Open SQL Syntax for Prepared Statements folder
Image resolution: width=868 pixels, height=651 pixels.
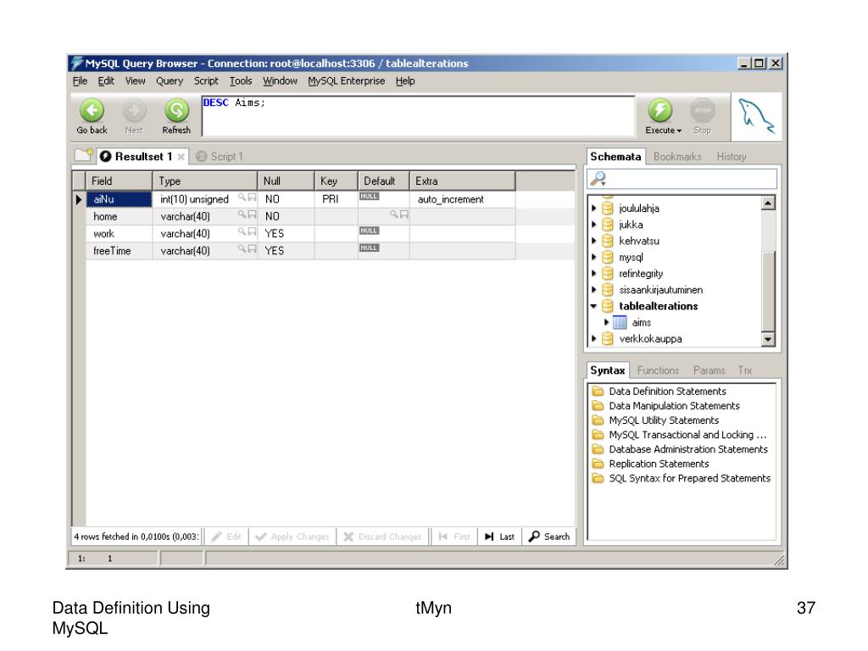598,478
